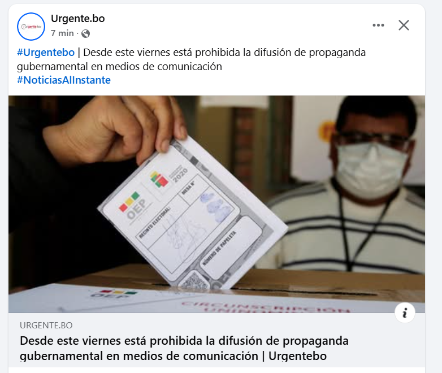442x373 pixels.
Task: Open the bold article headline below the photo
Action: 184,348
